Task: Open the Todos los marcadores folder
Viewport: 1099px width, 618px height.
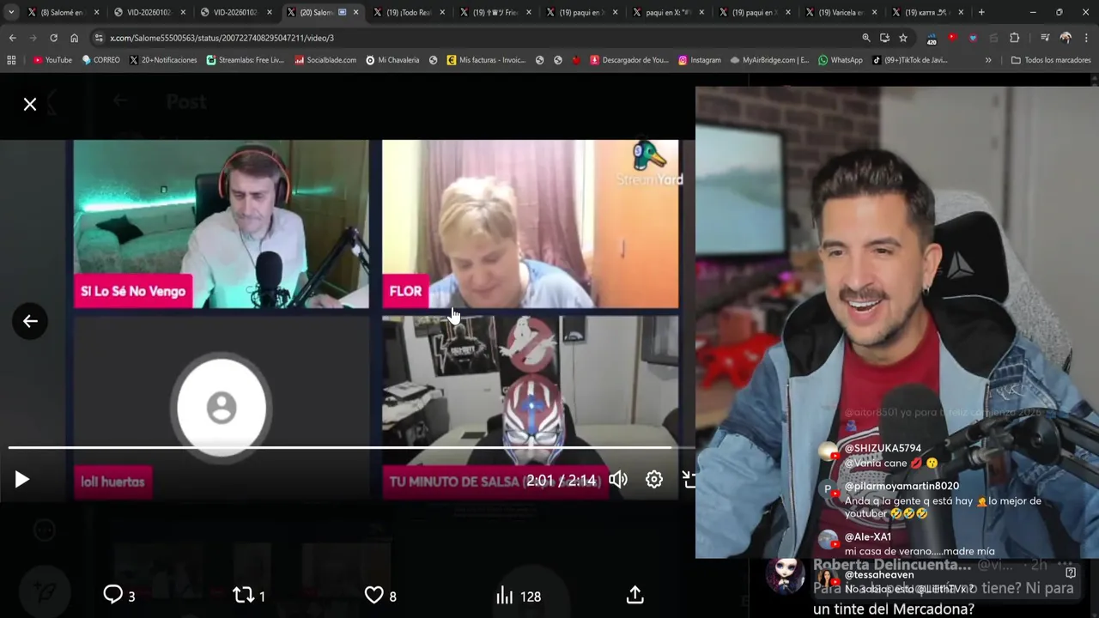Action: coord(1051,60)
